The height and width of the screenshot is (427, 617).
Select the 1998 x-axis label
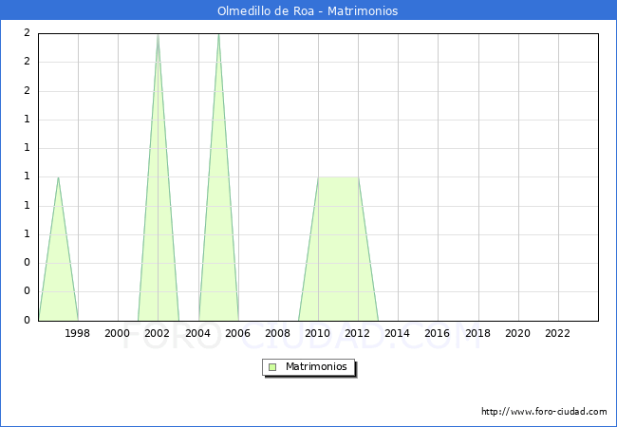(x=77, y=333)
